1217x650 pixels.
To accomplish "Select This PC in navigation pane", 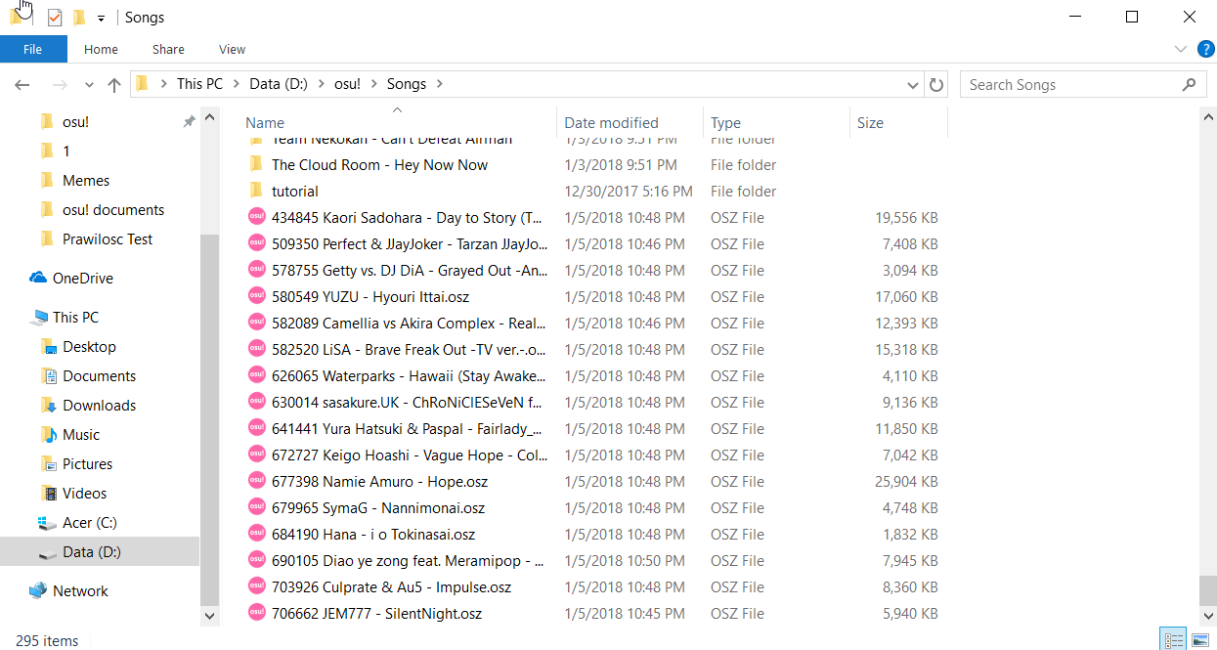I will point(75,318).
